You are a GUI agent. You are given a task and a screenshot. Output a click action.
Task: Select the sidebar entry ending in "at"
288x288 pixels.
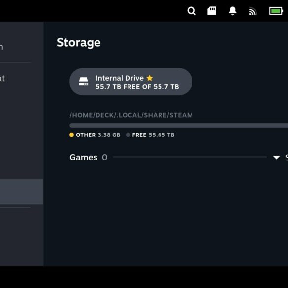tap(2, 78)
